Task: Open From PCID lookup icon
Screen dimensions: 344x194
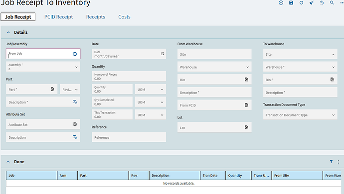Action: coord(246,105)
